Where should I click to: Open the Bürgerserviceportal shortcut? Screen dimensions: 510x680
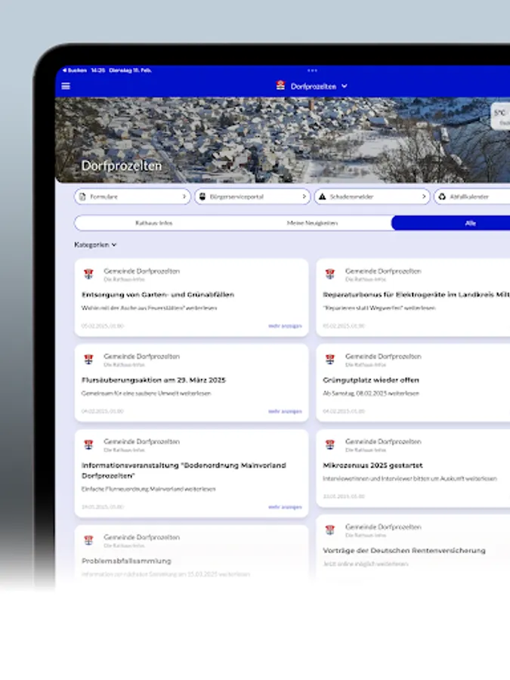252,196
